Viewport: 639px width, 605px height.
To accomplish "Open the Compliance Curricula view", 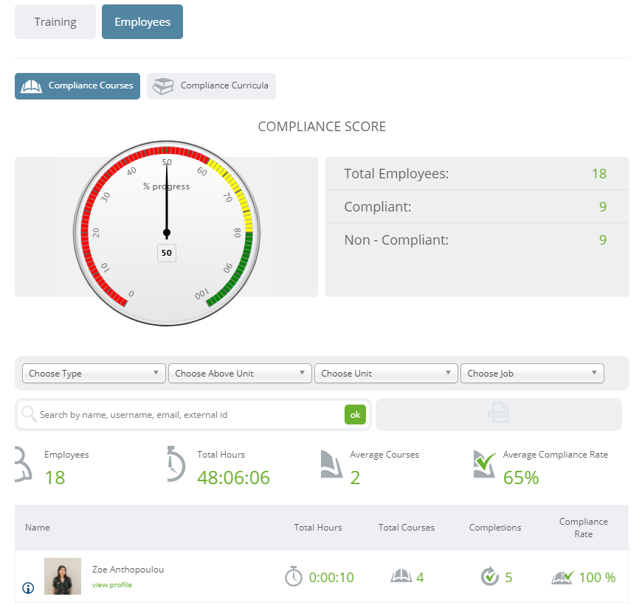I will pyautogui.click(x=211, y=85).
